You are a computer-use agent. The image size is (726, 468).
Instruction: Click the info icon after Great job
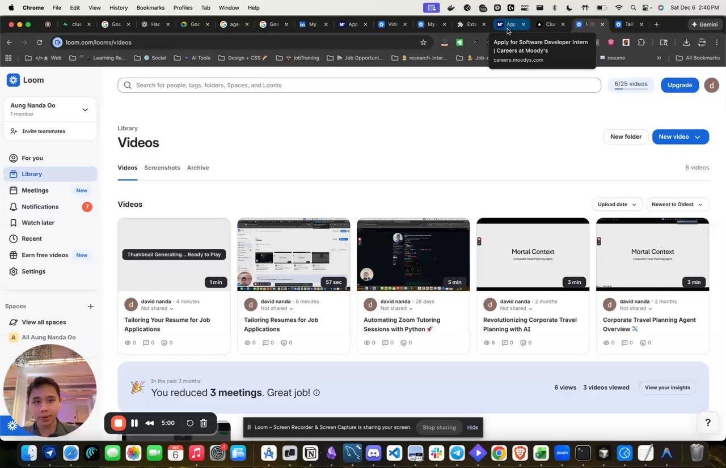[x=316, y=393]
